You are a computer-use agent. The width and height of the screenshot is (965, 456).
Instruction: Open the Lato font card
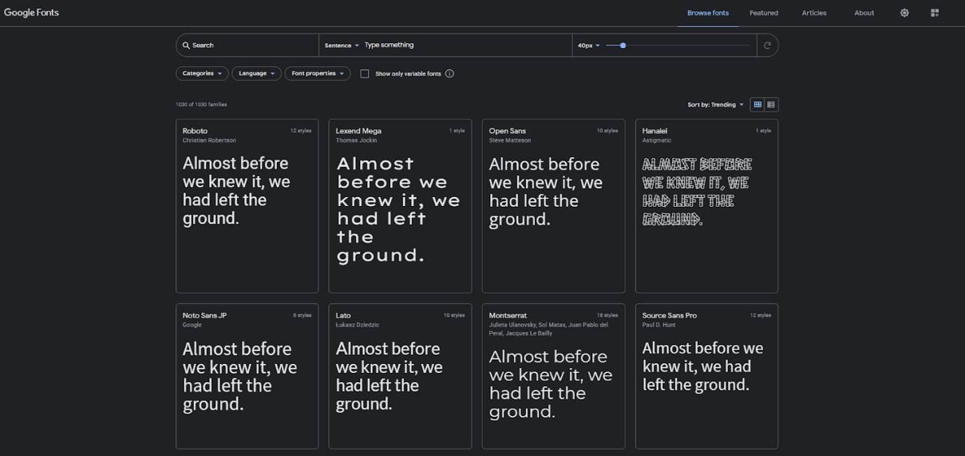coord(400,376)
